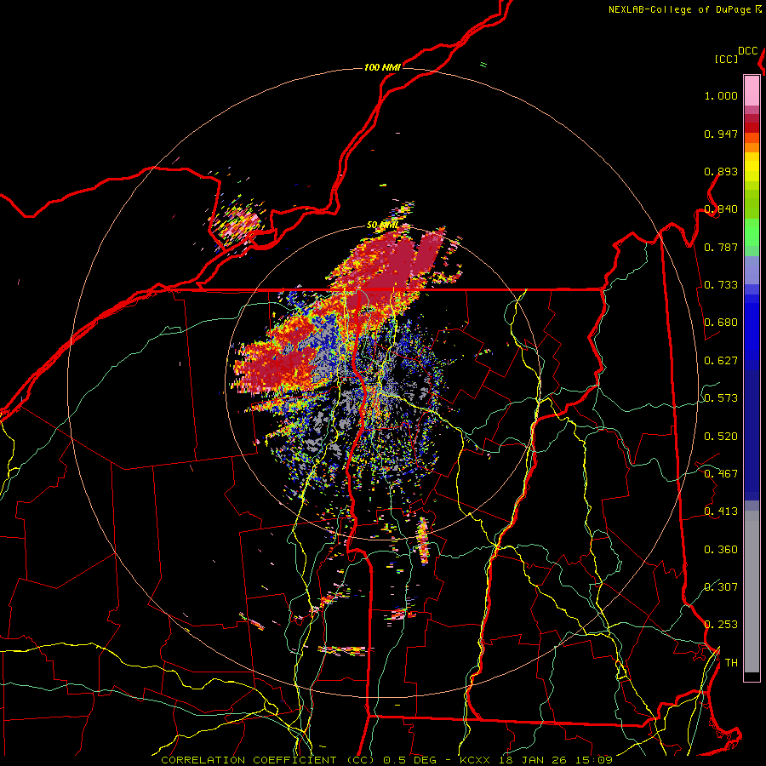Select the 0.573 legend value
This screenshot has height=766, width=766.
click(x=721, y=398)
